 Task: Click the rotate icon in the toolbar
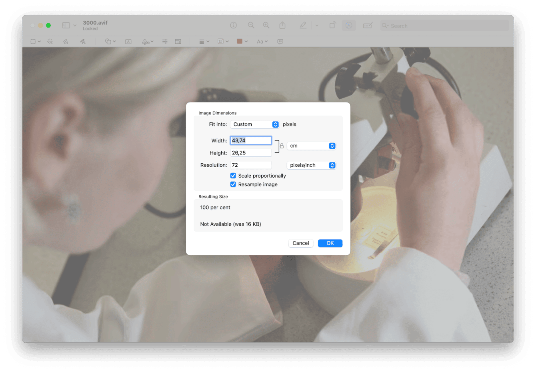coord(332,25)
